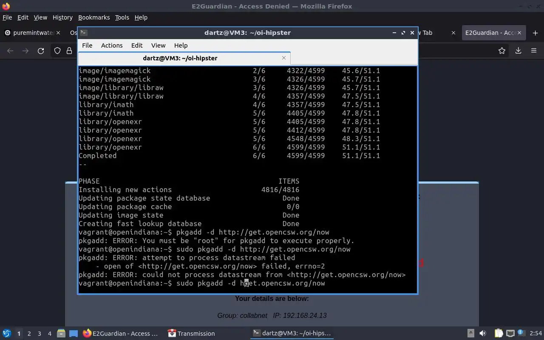This screenshot has width=544, height=340.
Task: Click the site security padlock icon
Action: click(69, 51)
